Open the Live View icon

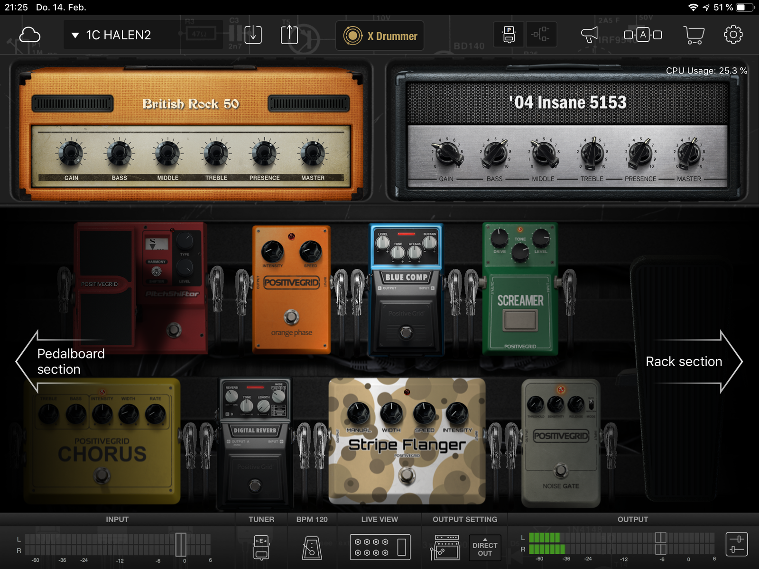click(x=380, y=547)
